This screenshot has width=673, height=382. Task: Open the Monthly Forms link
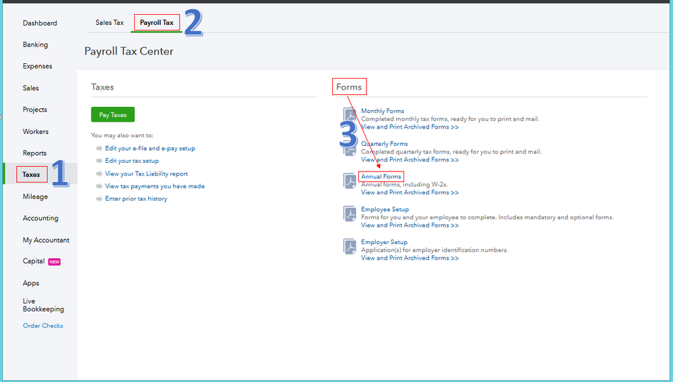[383, 111]
